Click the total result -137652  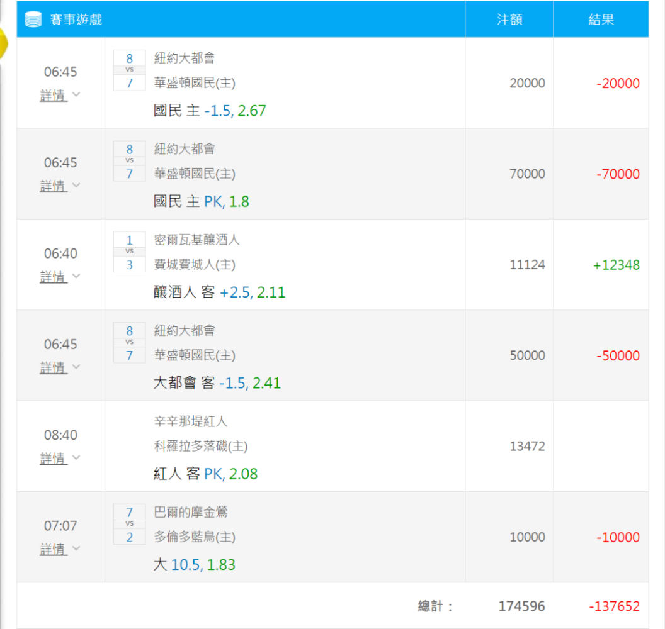tap(614, 606)
